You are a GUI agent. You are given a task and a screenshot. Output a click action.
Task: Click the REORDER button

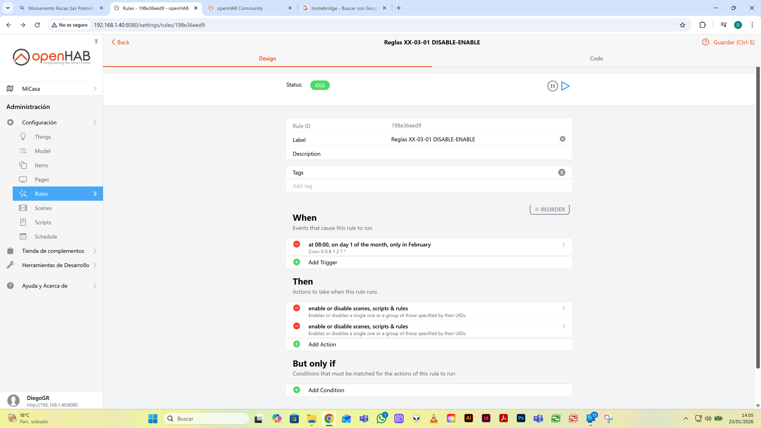(x=549, y=209)
